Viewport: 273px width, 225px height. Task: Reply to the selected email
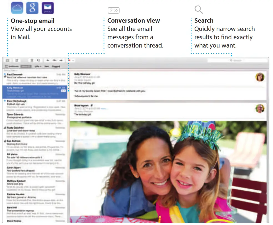click(48, 60)
